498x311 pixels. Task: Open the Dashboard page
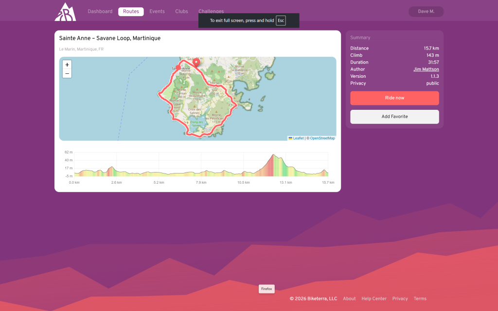[x=100, y=12]
